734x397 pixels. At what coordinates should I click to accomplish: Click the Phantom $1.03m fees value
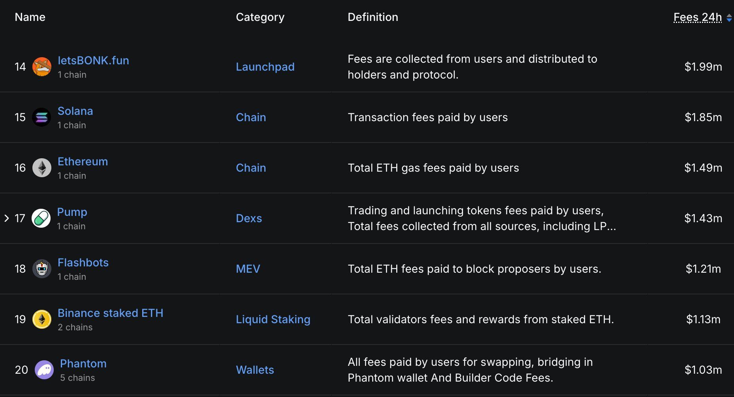click(x=703, y=370)
